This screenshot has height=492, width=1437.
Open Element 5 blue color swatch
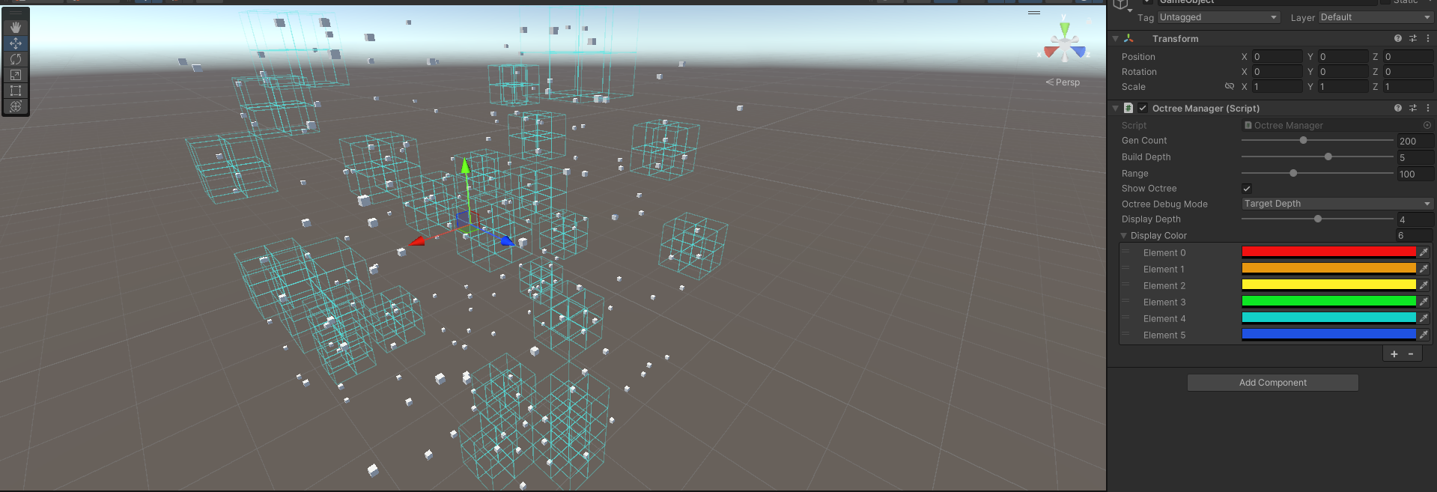click(1329, 335)
